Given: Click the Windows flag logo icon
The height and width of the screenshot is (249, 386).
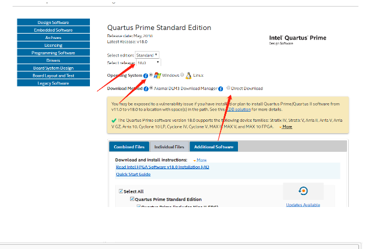Looking at the screenshot, I should (157, 76).
